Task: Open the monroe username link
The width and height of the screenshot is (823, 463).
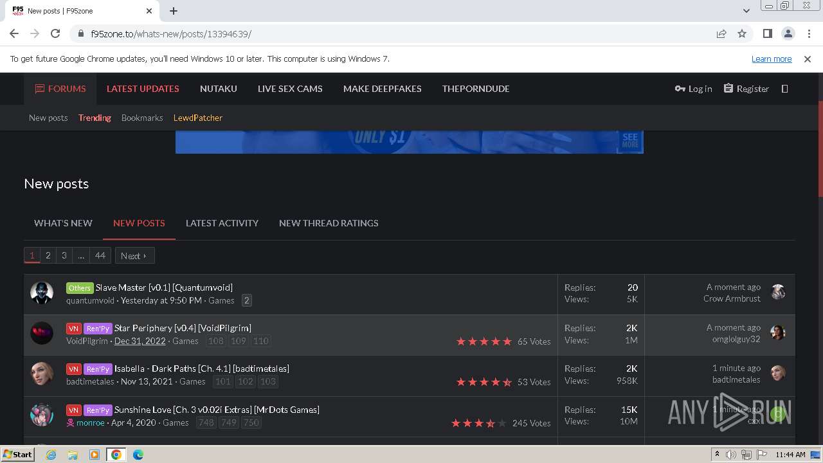Action: pos(90,422)
